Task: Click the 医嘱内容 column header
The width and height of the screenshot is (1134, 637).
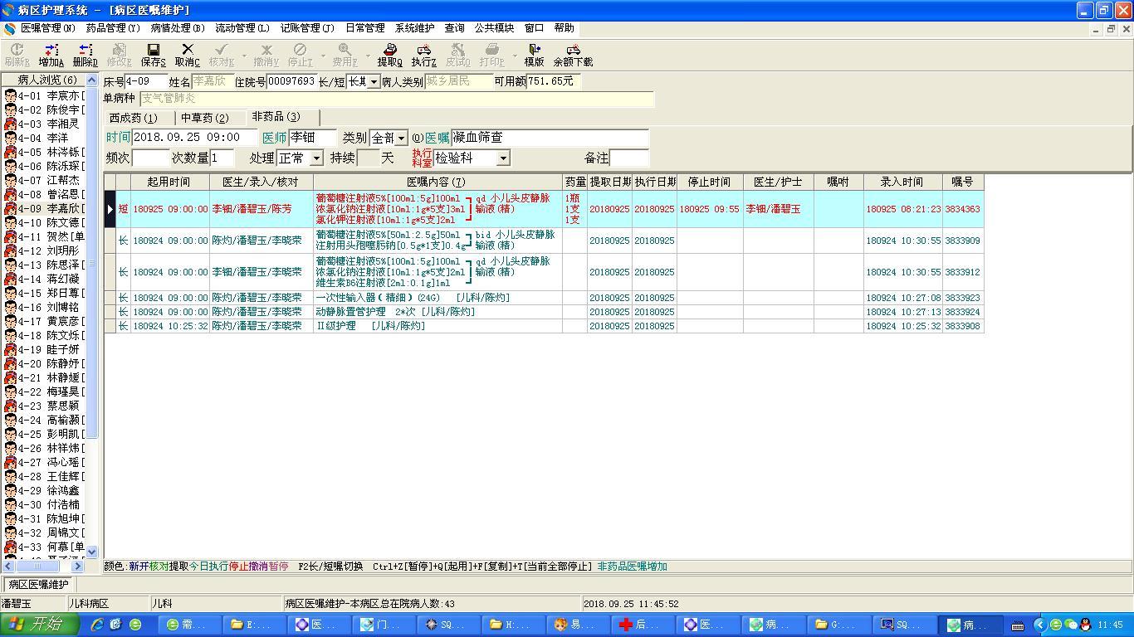Action: [x=437, y=182]
